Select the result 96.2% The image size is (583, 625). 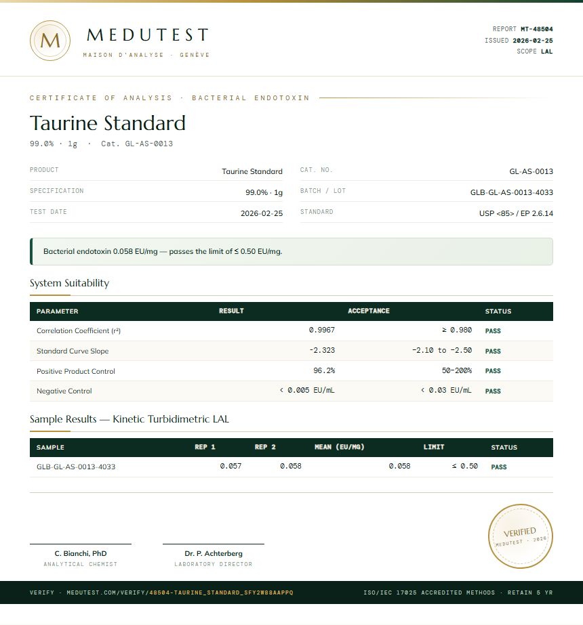tap(324, 370)
